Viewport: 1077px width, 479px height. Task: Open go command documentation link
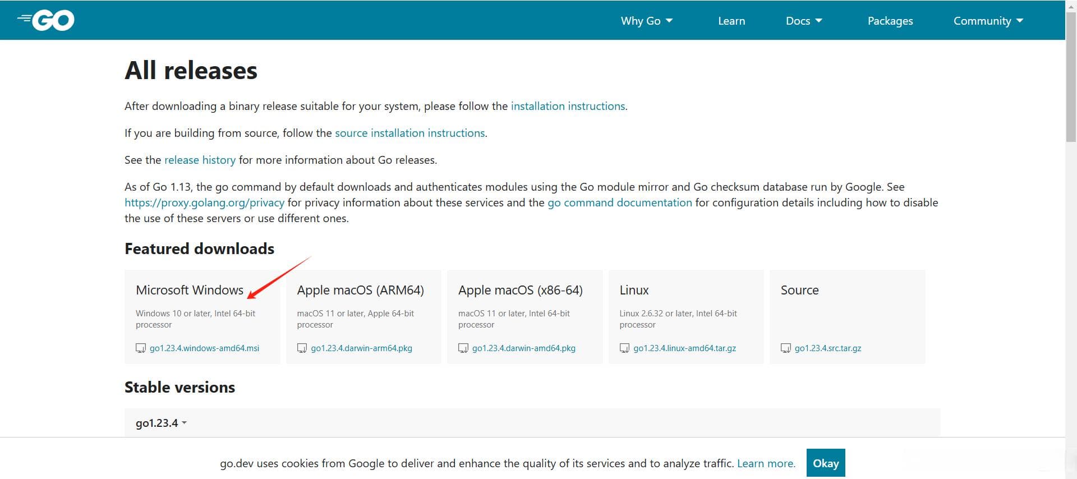[x=620, y=202]
